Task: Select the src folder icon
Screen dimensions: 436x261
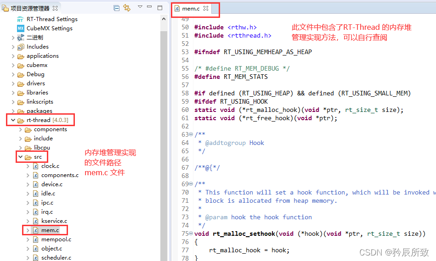Action: tap(28, 157)
